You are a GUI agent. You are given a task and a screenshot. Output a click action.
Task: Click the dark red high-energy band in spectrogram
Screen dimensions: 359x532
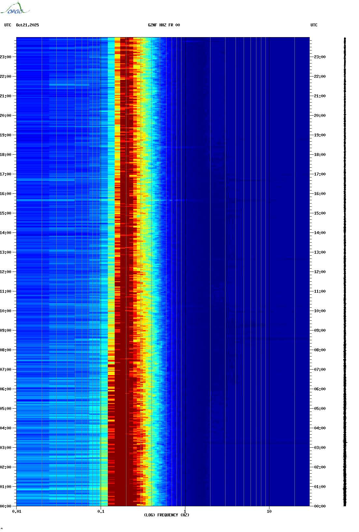[125, 423]
